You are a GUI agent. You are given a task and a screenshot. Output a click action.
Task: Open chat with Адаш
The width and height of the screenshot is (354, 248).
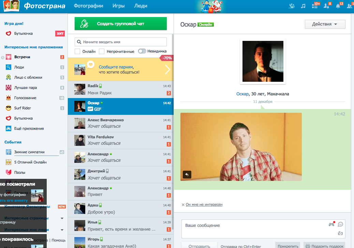click(121, 208)
